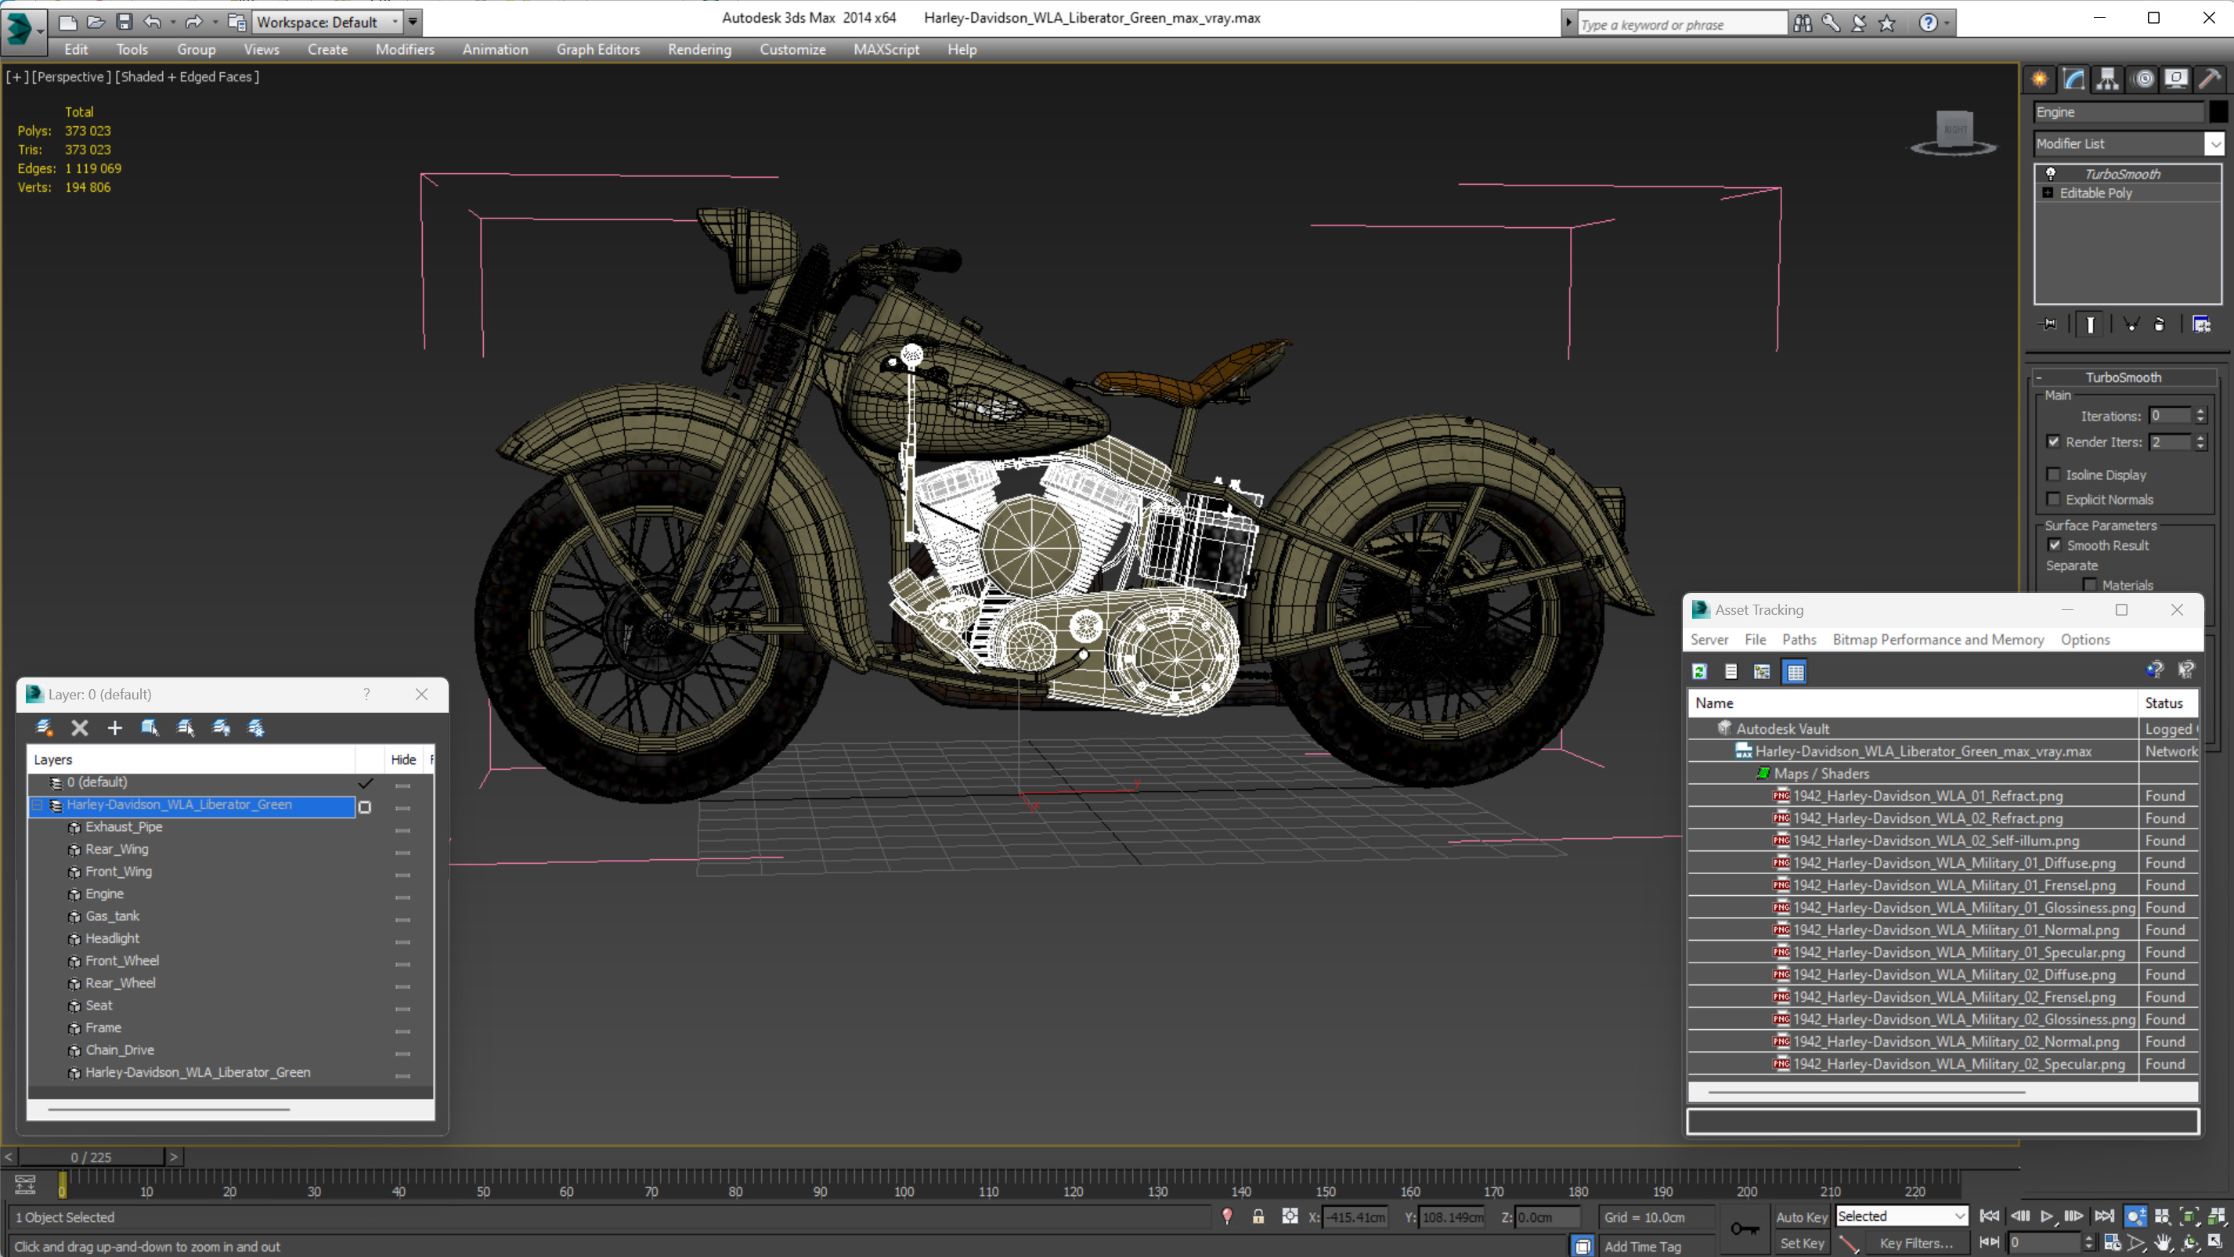
Task: Toggle the selection lock icon
Action: click(1258, 1216)
